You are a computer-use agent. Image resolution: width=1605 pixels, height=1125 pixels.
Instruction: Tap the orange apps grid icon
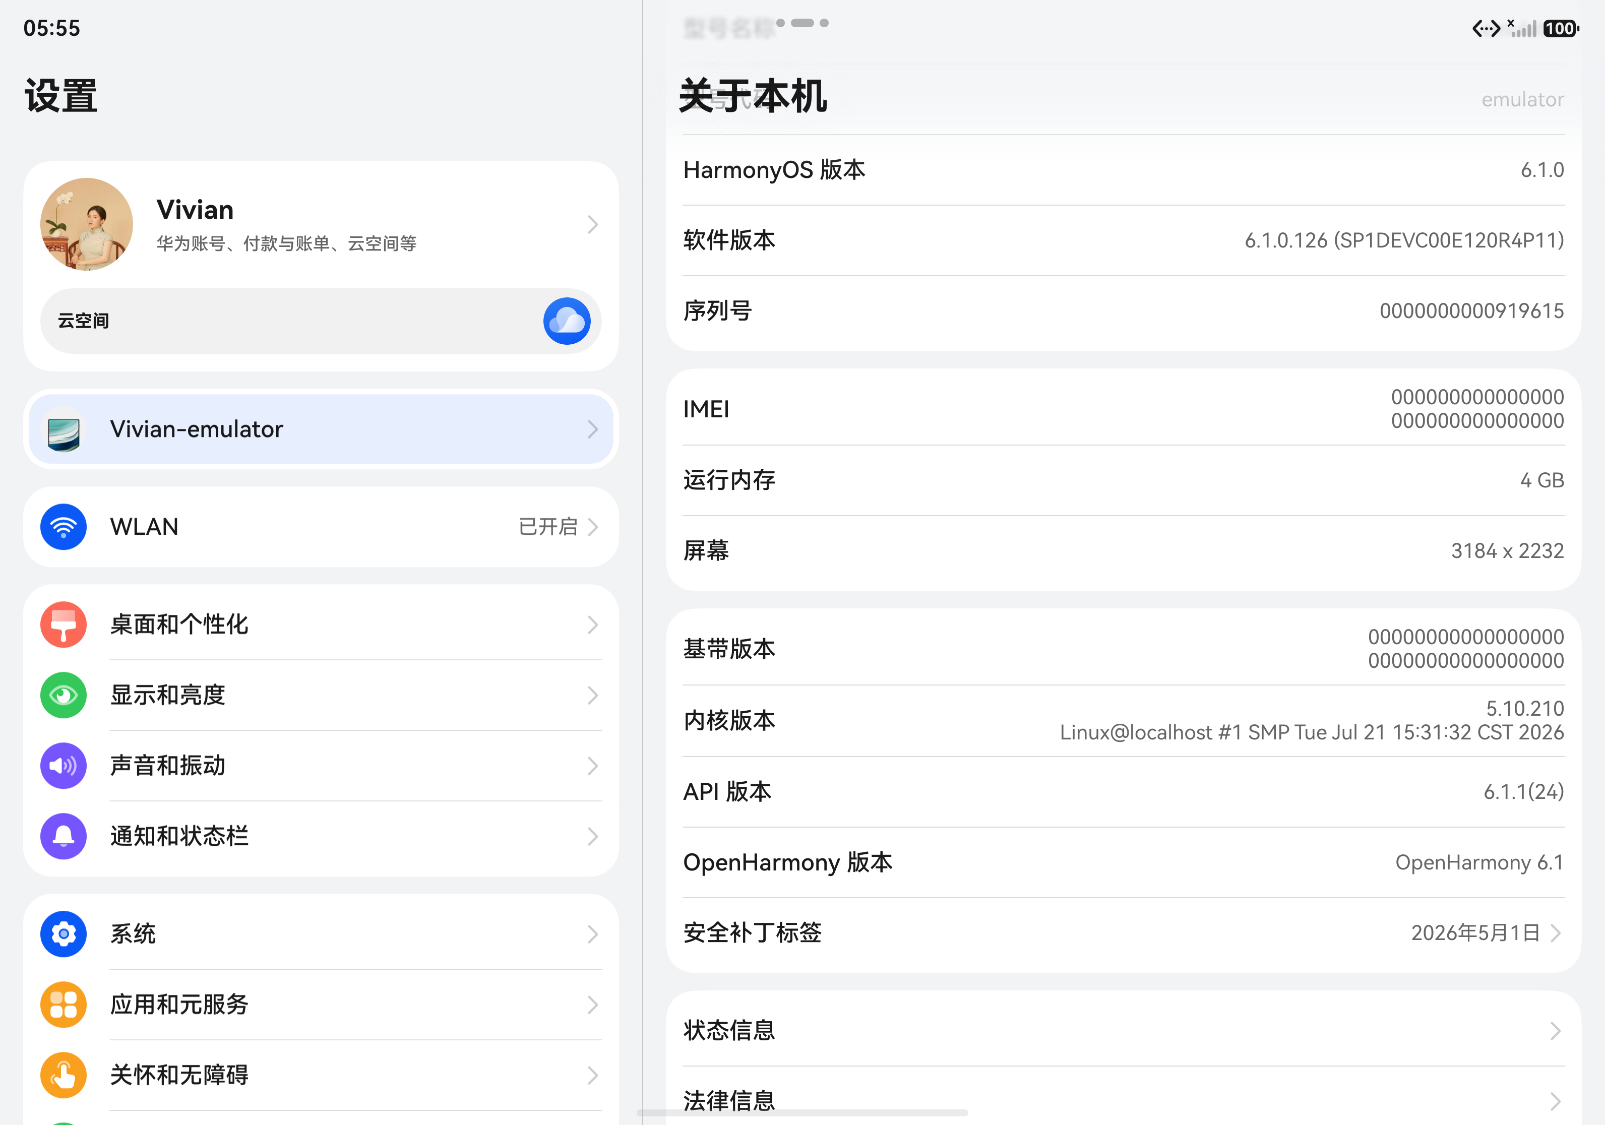tap(64, 1005)
